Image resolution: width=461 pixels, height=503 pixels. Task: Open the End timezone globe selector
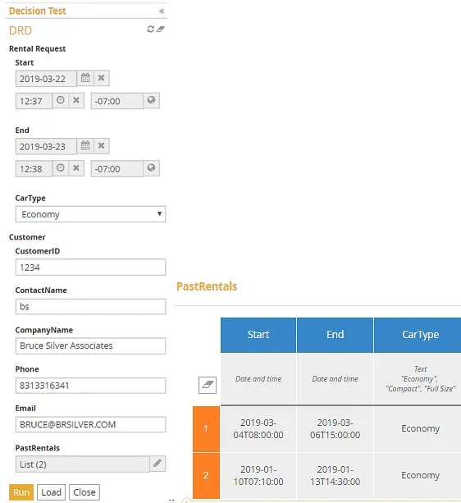[151, 168]
